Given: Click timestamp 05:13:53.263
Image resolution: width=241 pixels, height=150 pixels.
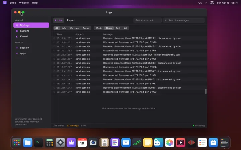Looking at the screenshot, I should (64, 84).
